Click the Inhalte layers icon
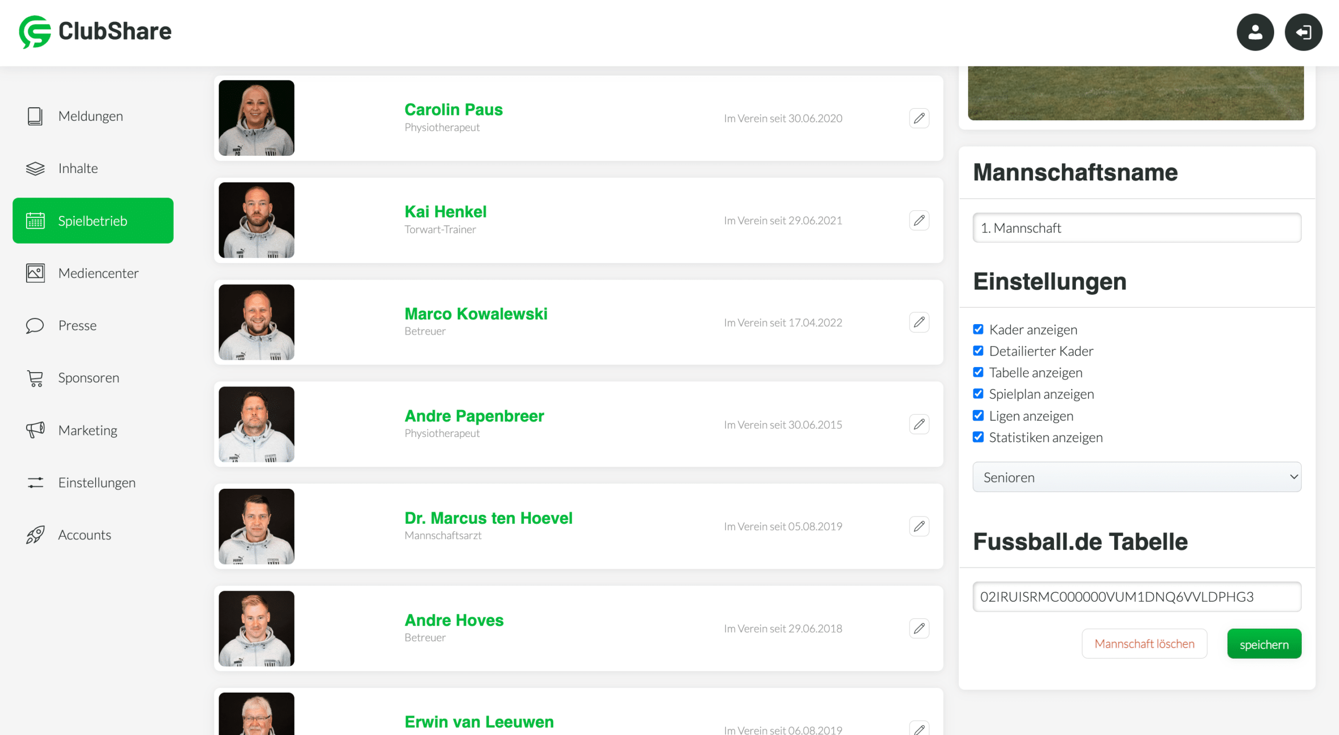The height and width of the screenshot is (735, 1339). 35,168
